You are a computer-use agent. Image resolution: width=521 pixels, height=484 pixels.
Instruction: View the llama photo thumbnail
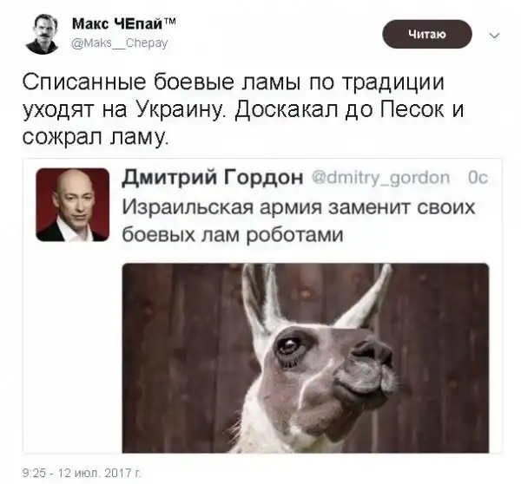click(x=306, y=358)
